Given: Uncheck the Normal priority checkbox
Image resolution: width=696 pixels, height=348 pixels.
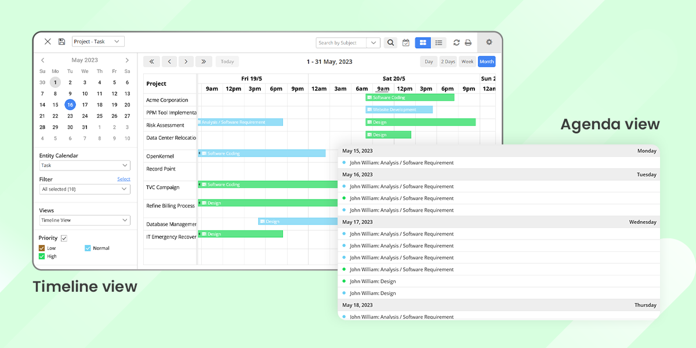Looking at the screenshot, I should tap(88, 248).
